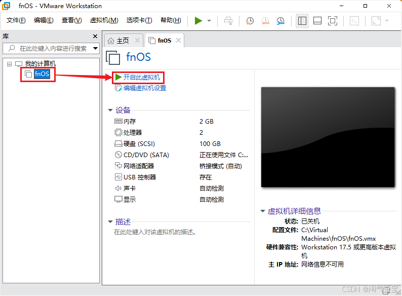Image resolution: width=402 pixels, height=296 pixels.
Task: Click the 100 GB disk size value
Action: point(210,144)
